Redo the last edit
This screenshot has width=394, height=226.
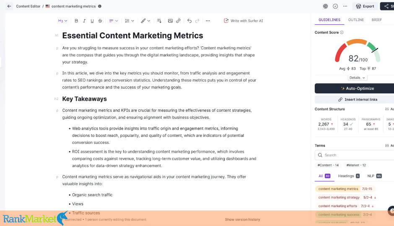coord(197,21)
